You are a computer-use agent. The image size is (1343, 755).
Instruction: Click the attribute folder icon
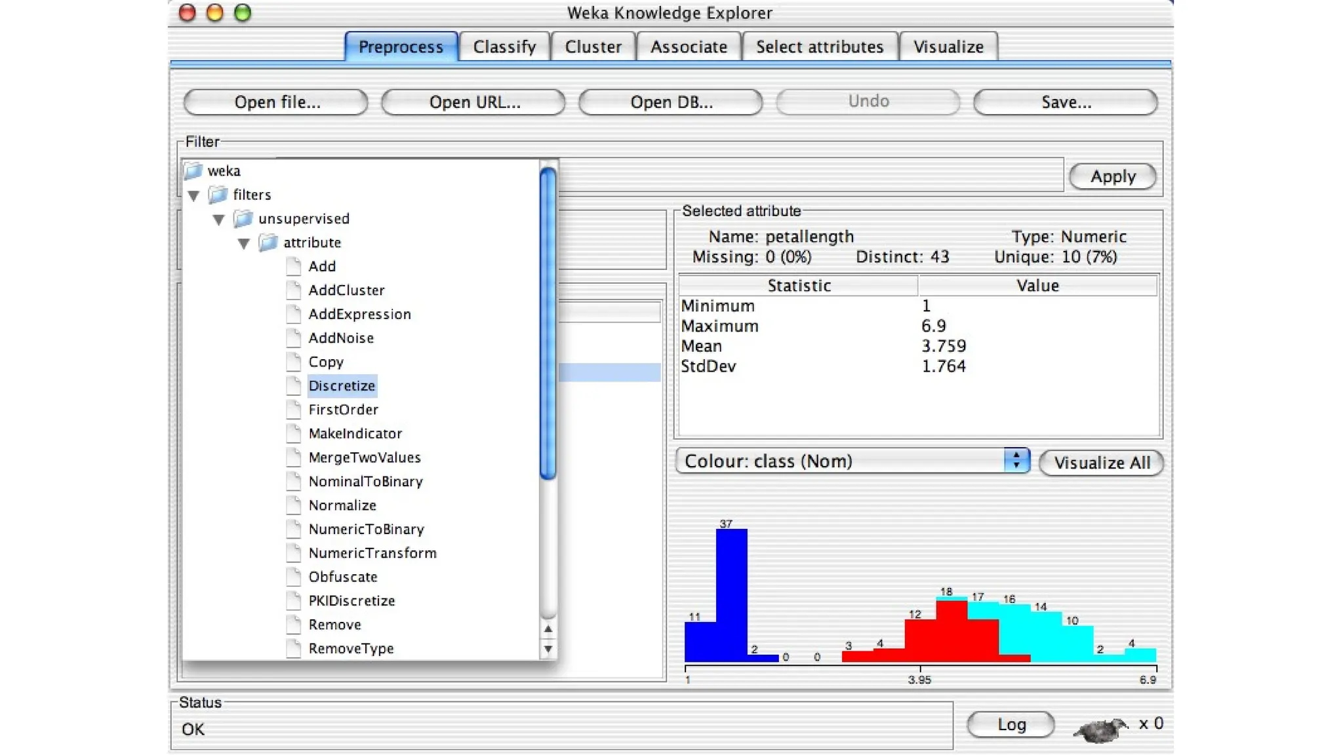pyautogui.click(x=268, y=242)
